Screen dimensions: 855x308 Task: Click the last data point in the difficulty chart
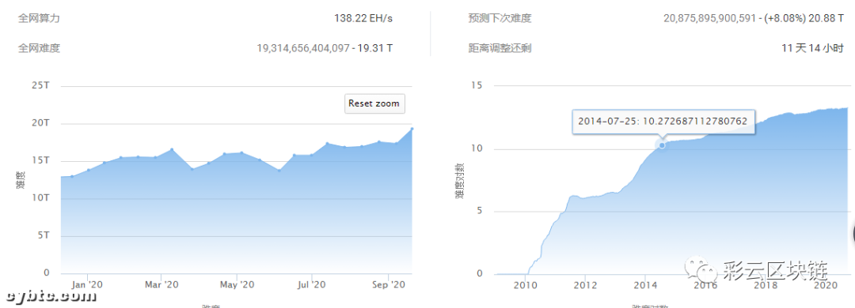(x=412, y=129)
